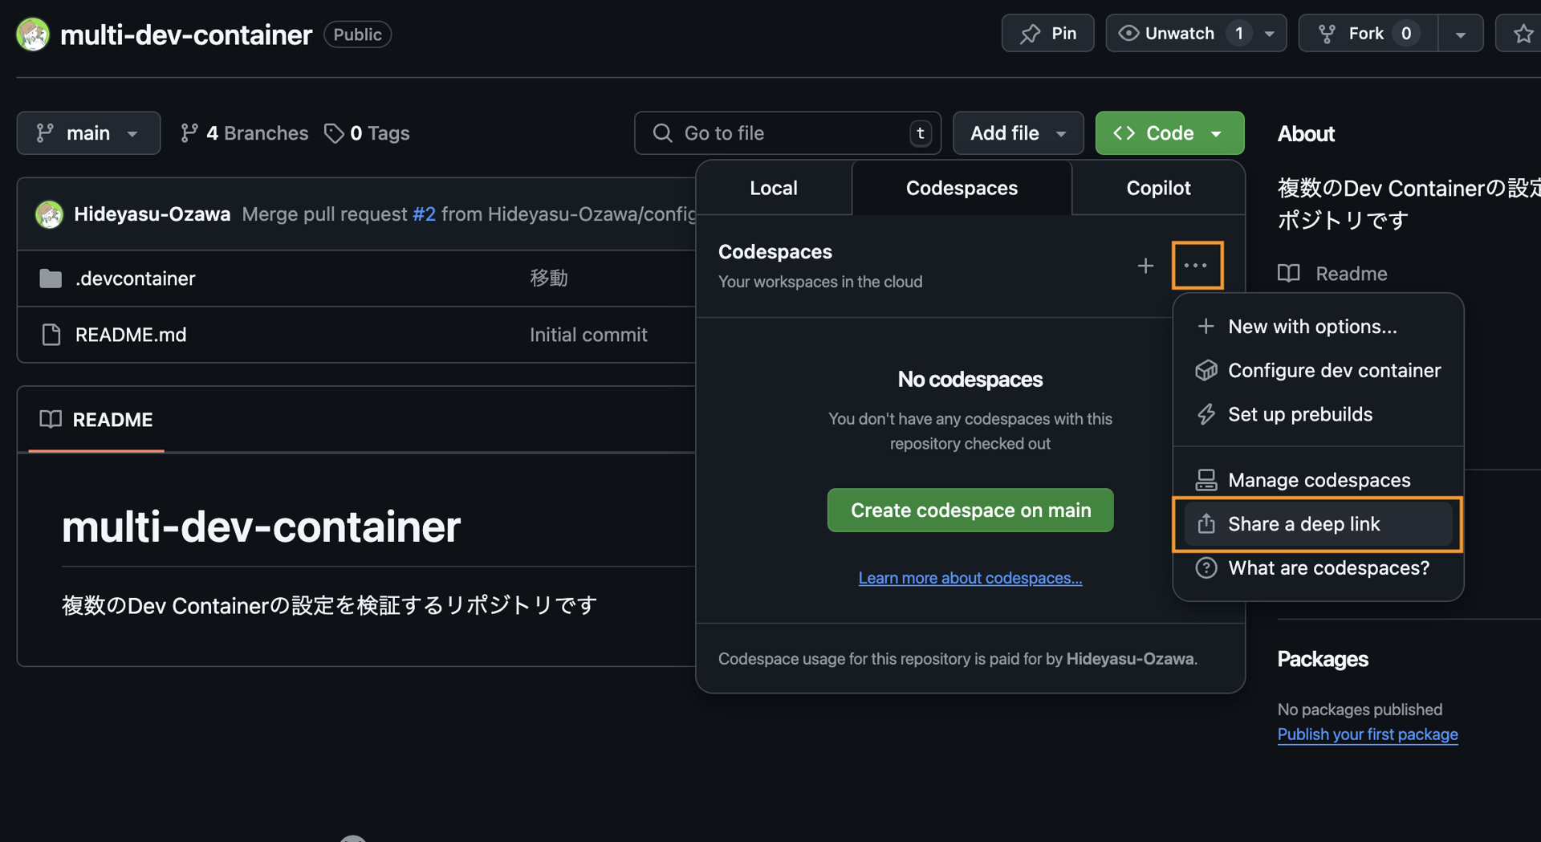Image resolution: width=1541 pixels, height=842 pixels.
Task: Click the commit author avatar
Action: click(x=49, y=214)
